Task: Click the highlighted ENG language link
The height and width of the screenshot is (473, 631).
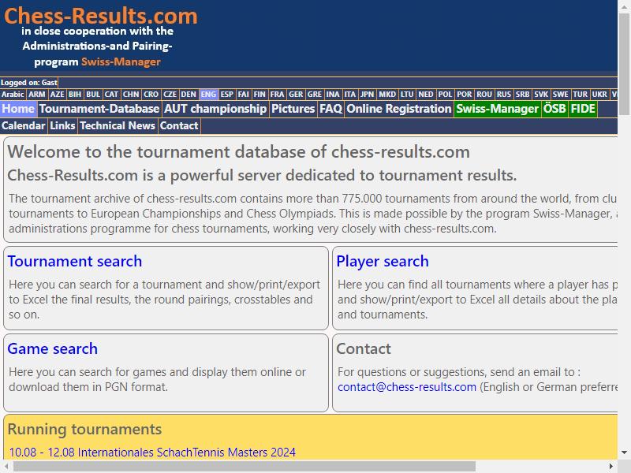Action: tap(208, 94)
